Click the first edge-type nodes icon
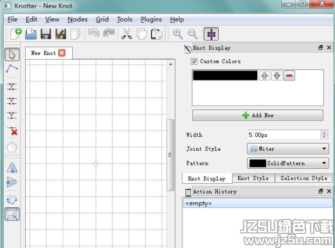Image resolution: width=335 pixels, height=248 pixels. [x=12, y=87]
